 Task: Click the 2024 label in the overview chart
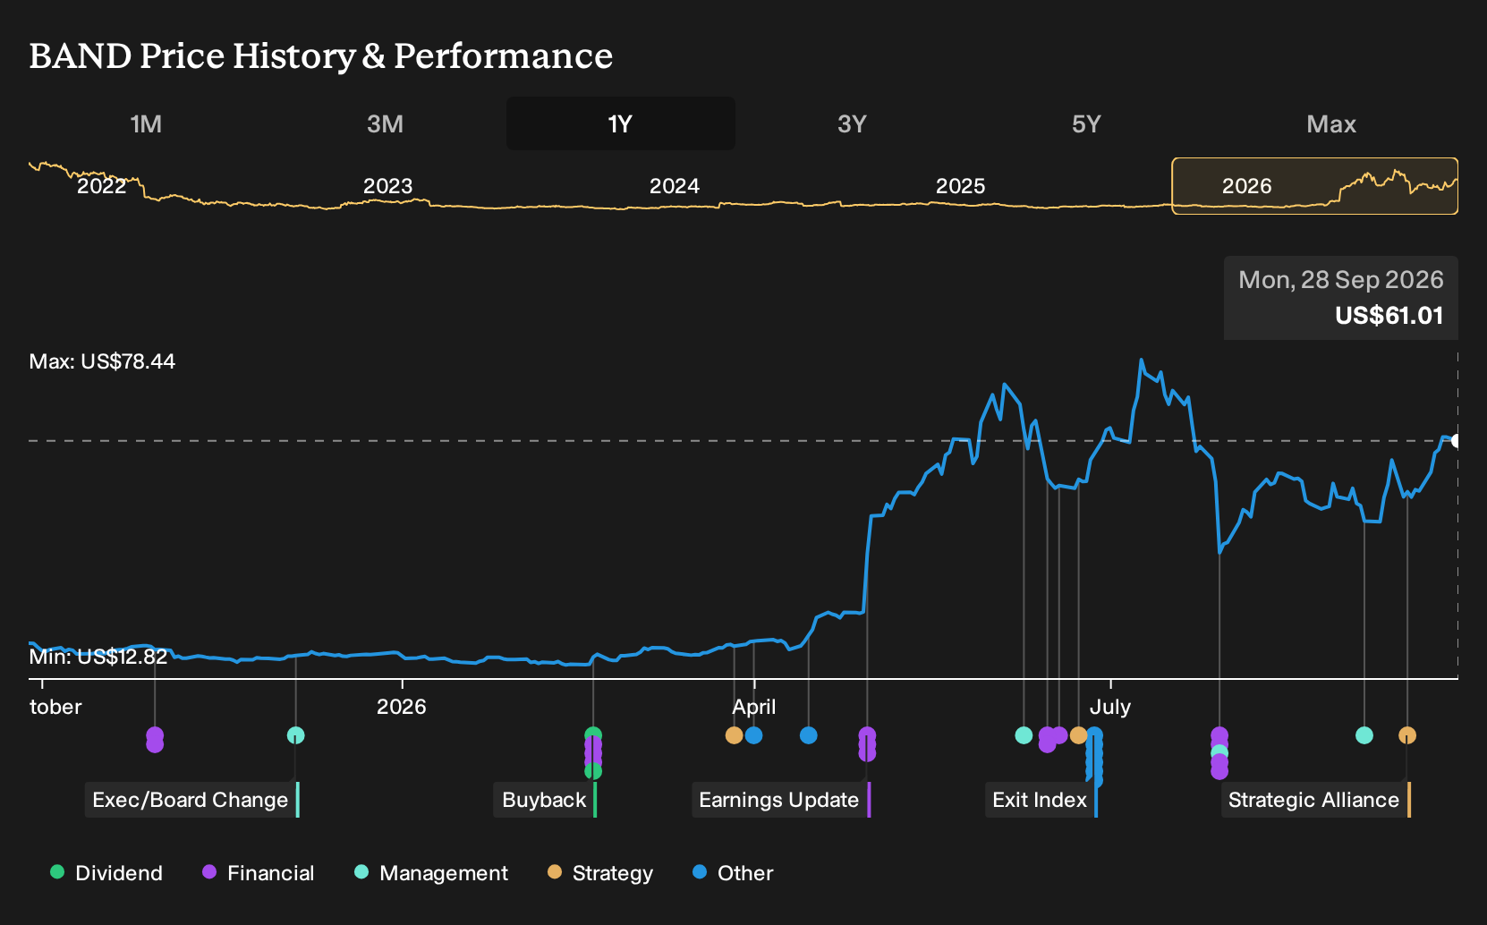pos(675,186)
